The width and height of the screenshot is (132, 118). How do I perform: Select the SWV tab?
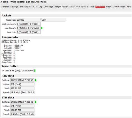click(x=72, y=7)
